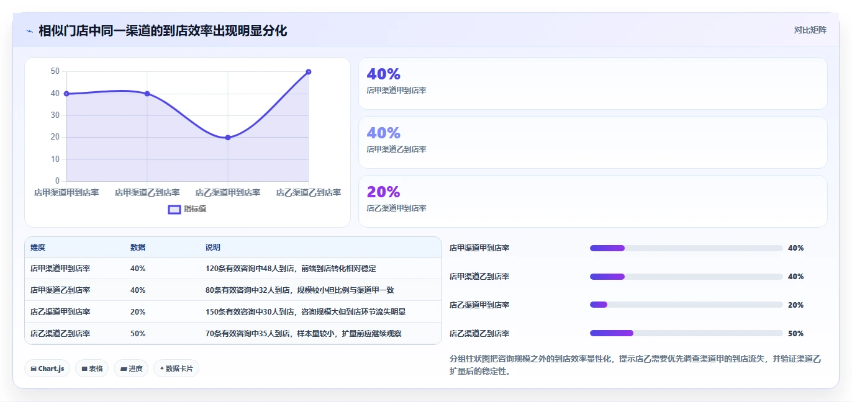Click the 店甲渠道甲到店率 progress bar
Viewport: 852px width, 402px height.
(x=686, y=248)
